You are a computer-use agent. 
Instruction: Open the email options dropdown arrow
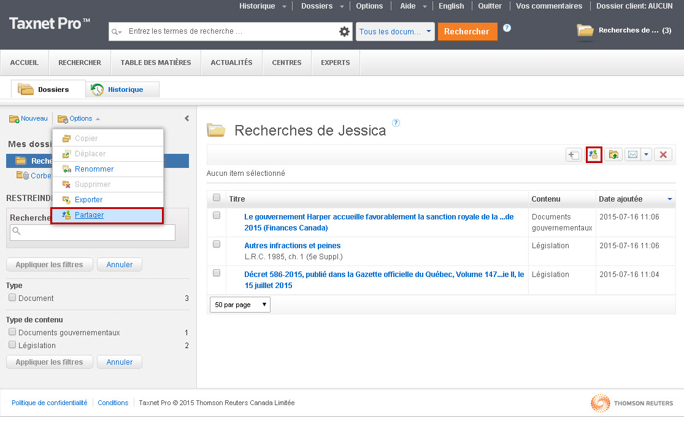647,154
